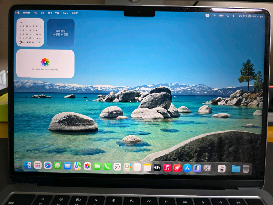Open the Apple menu
Viewport: 273px width, 205px height.
[18, 13]
